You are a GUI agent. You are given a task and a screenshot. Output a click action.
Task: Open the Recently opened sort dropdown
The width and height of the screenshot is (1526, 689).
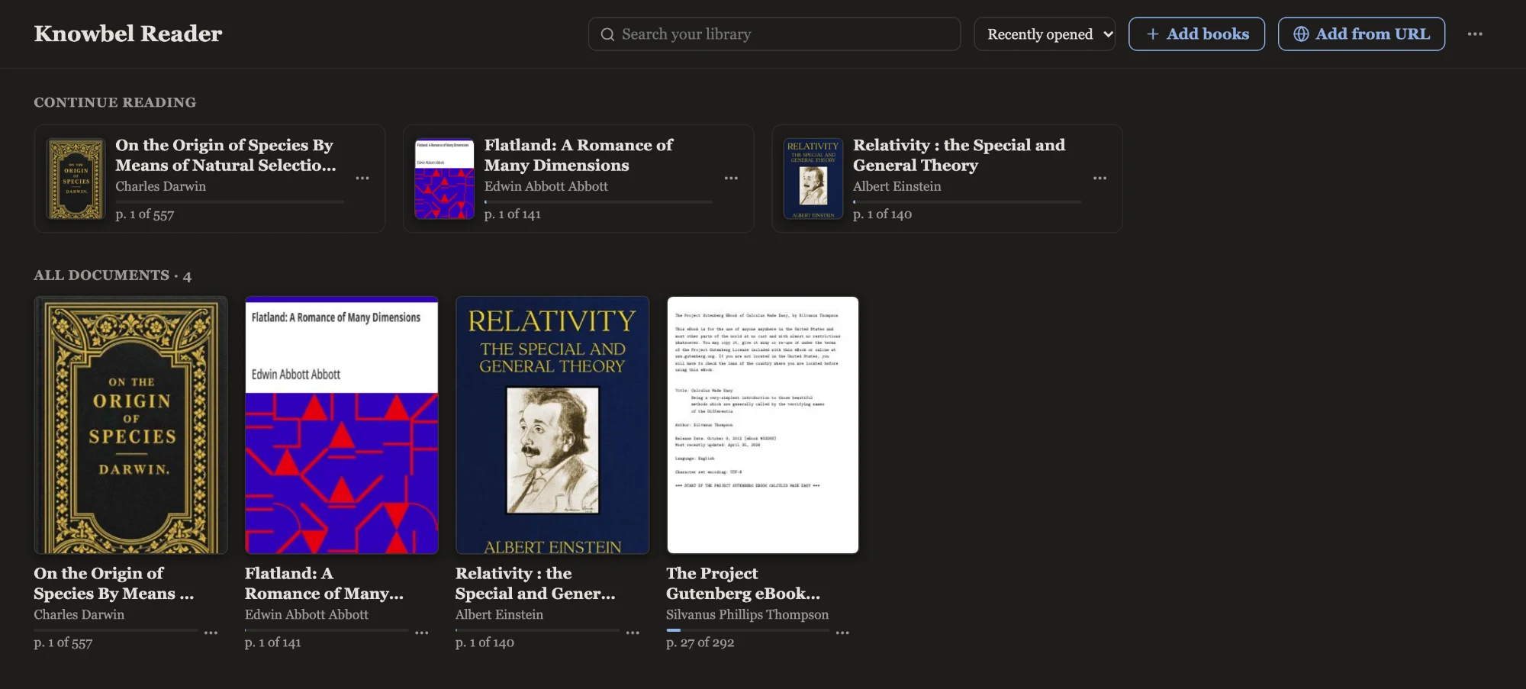(1045, 34)
